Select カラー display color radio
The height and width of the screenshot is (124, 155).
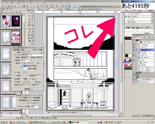[35, 63]
